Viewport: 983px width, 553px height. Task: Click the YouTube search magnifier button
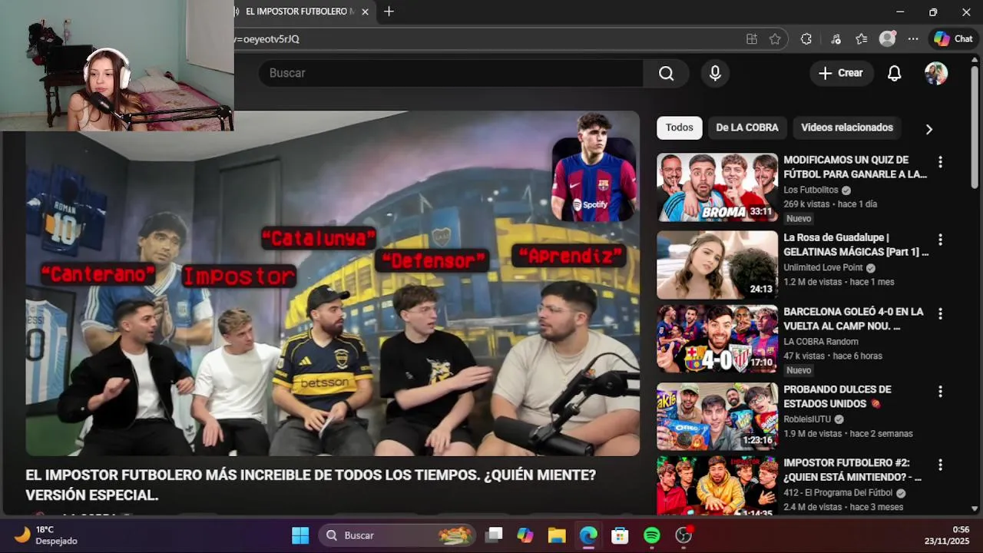click(x=666, y=73)
